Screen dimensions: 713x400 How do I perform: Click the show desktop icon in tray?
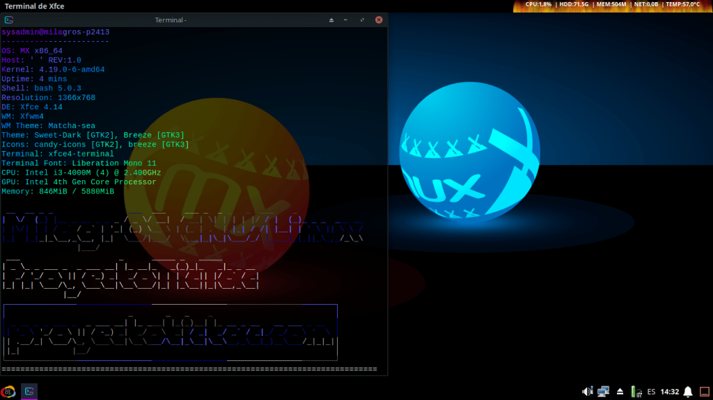click(x=704, y=392)
